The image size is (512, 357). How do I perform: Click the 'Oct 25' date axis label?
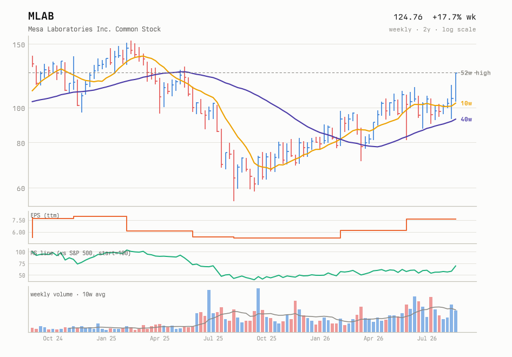266,339
